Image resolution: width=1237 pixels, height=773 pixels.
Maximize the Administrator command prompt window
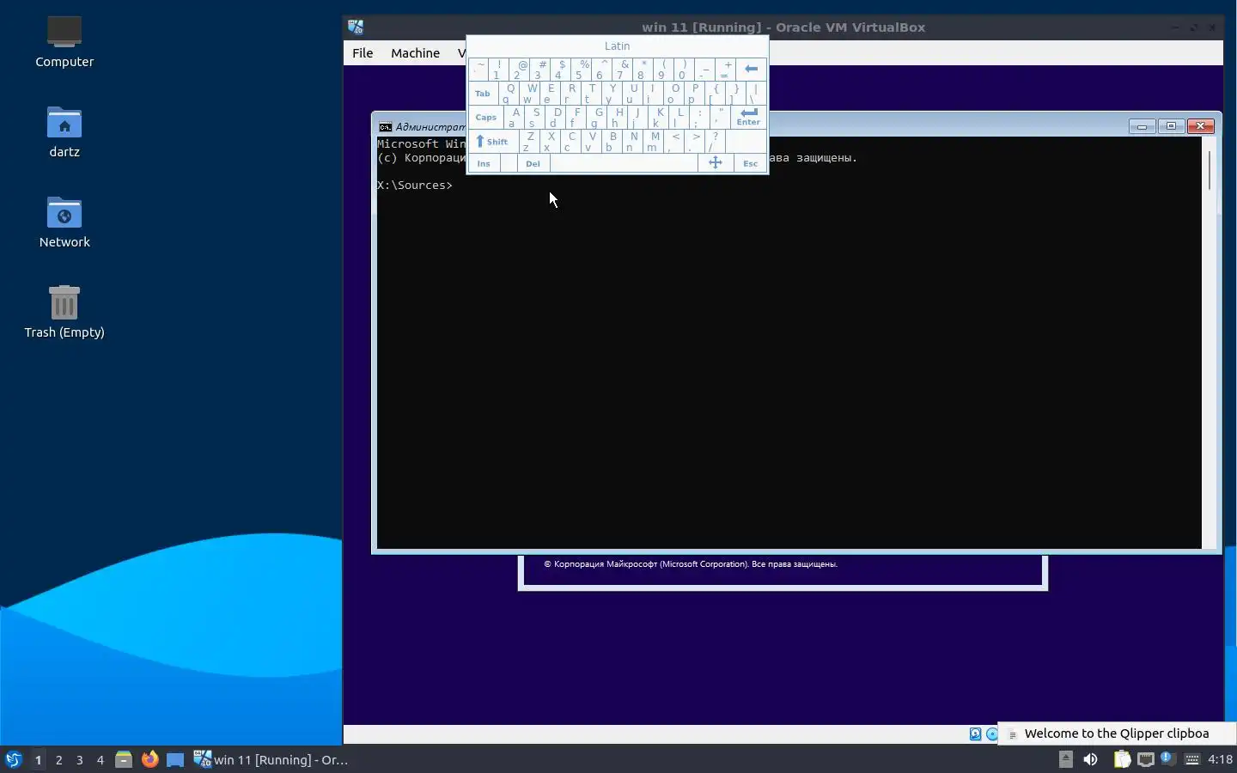point(1171,126)
